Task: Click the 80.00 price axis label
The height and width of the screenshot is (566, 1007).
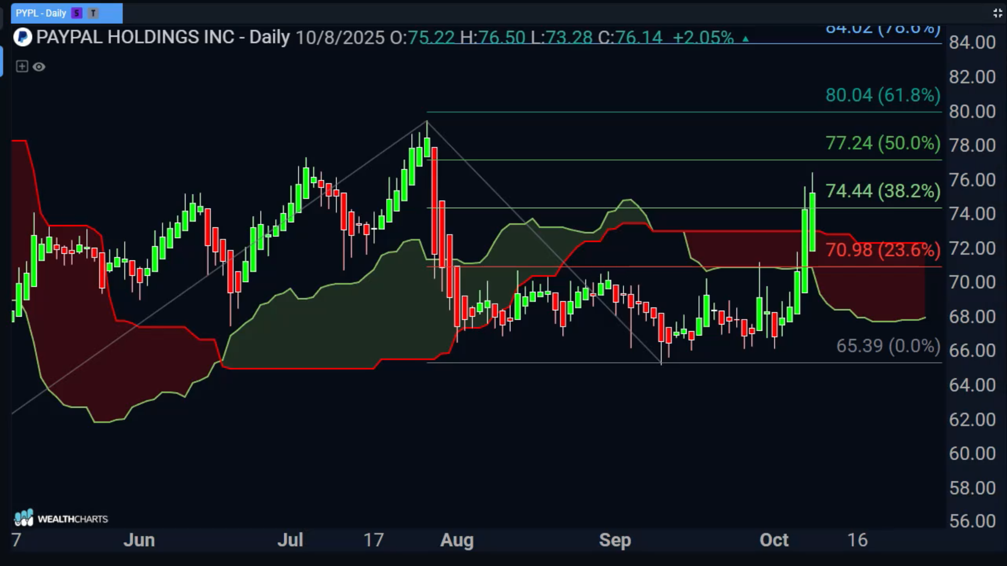Action: (972, 112)
